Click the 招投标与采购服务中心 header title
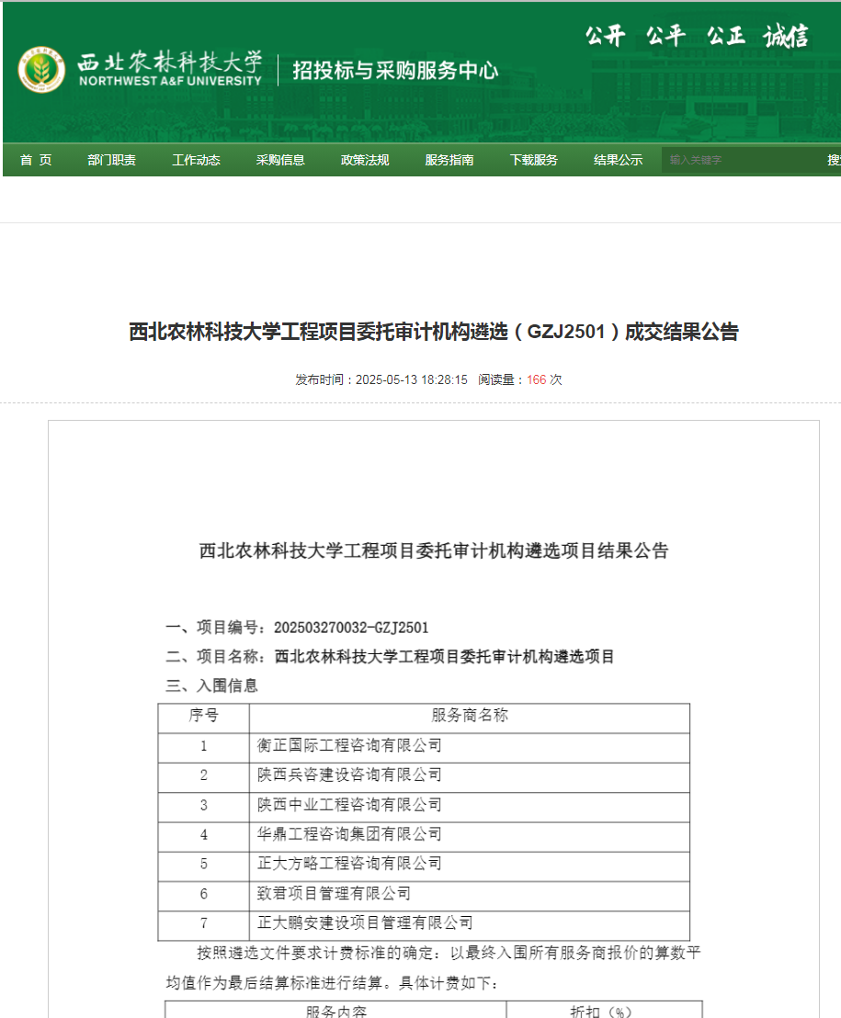Viewport: 841px width, 1018px height. point(395,70)
